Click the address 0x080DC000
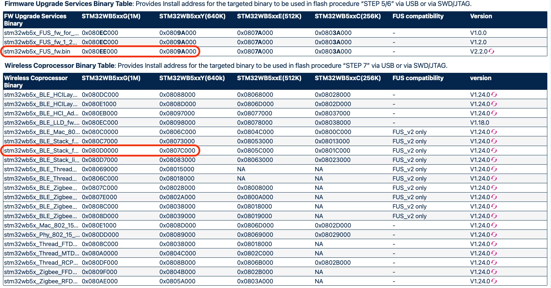Image resolution: width=551 pixels, height=288 pixels. (100, 94)
